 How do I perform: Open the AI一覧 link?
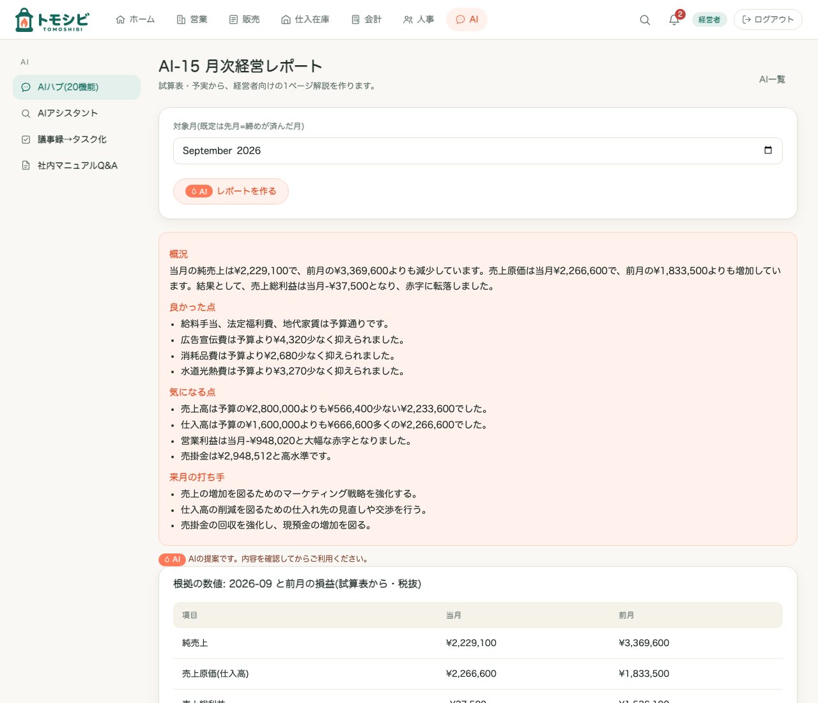coord(772,79)
